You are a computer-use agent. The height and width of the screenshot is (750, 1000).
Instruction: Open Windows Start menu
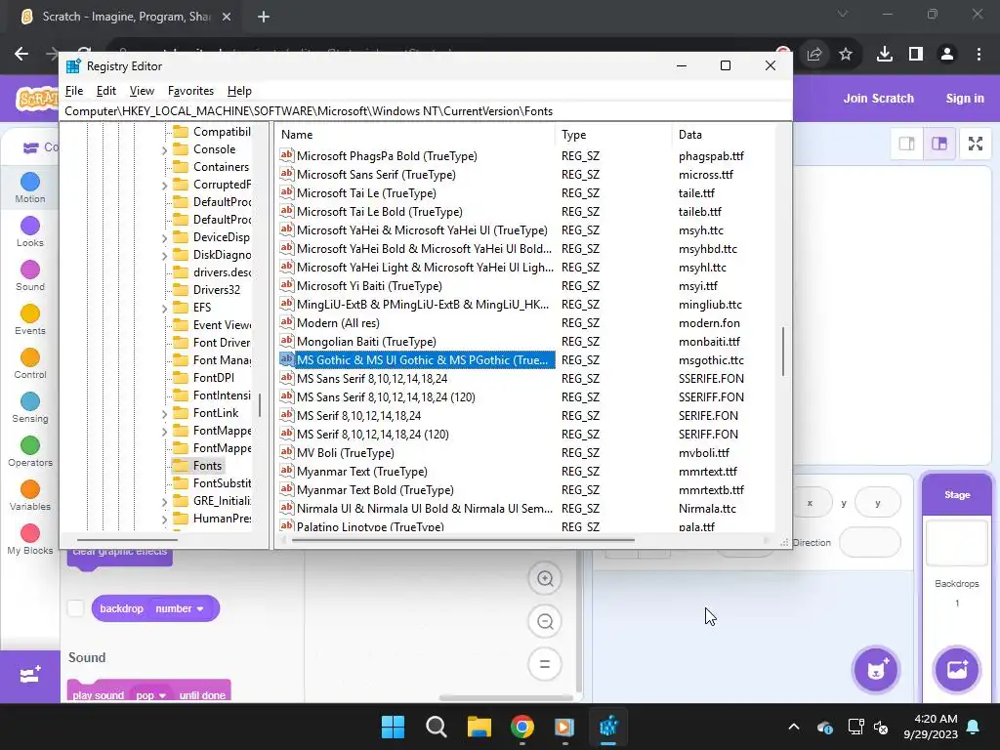point(393,727)
